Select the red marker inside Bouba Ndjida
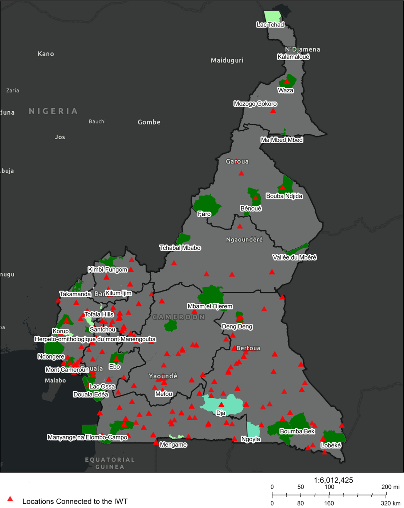Image resolution: width=404 pixels, height=508 pixels. coord(282,187)
